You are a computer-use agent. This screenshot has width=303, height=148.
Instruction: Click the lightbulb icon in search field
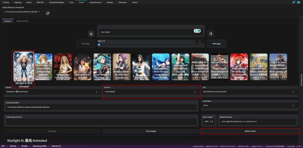(195, 31)
